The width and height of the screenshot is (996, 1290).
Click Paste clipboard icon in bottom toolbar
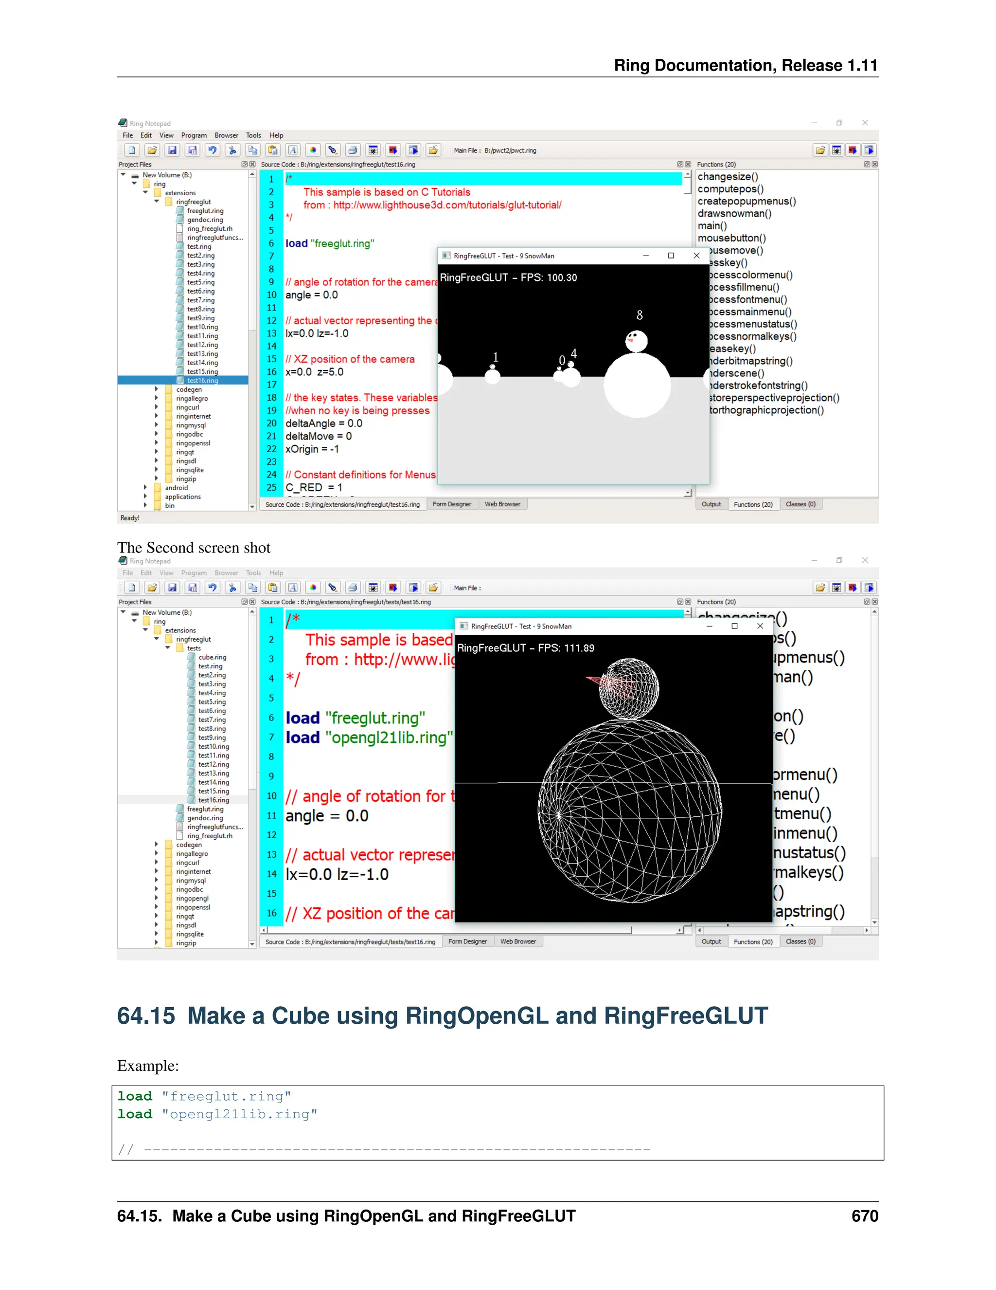point(273,588)
